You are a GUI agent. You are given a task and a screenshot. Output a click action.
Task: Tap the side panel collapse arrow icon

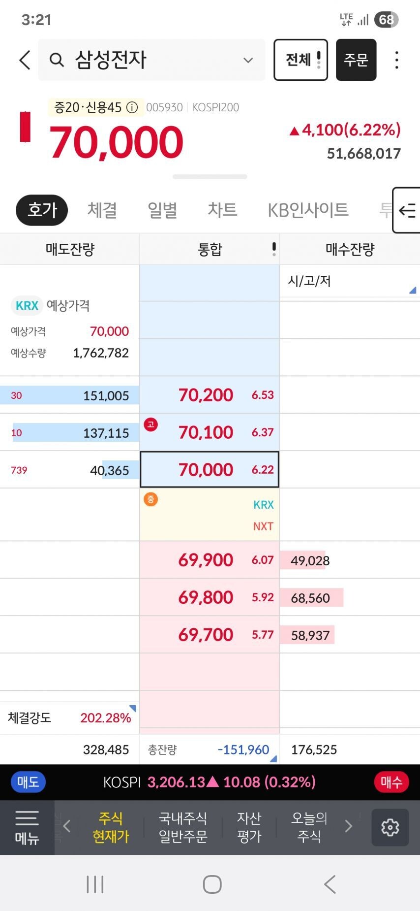point(407,211)
